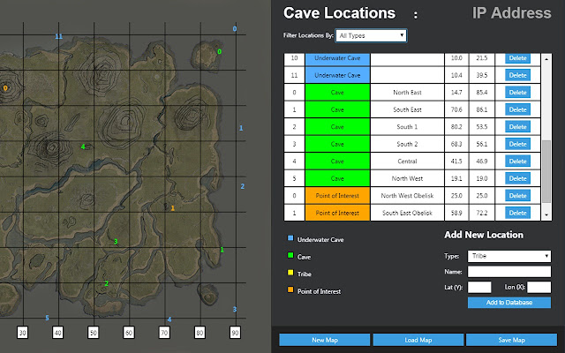
Task: Click the Name input field
Action: pos(509,272)
